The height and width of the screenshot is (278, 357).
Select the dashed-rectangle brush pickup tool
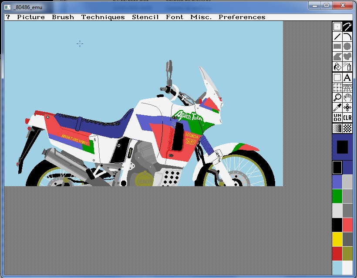pyautogui.click(x=337, y=77)
